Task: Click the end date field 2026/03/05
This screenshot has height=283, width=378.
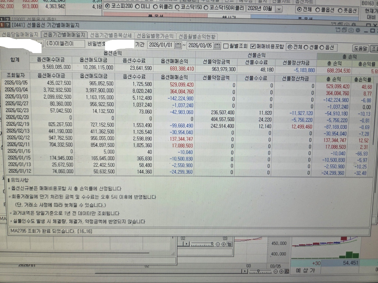Action: [x=200, y=45]
